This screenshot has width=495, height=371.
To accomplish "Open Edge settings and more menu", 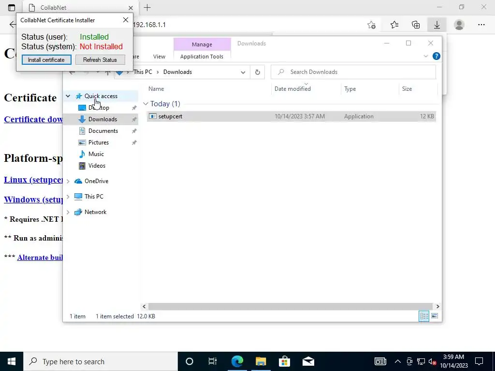I will [481, 25].
